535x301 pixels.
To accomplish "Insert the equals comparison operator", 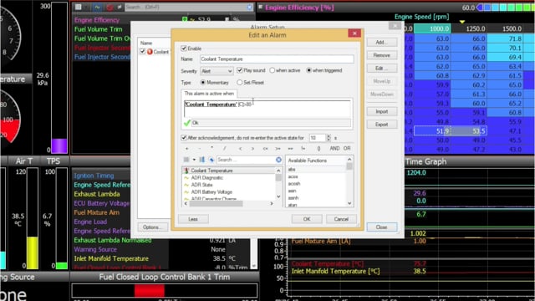I will (x=290, y=149).
